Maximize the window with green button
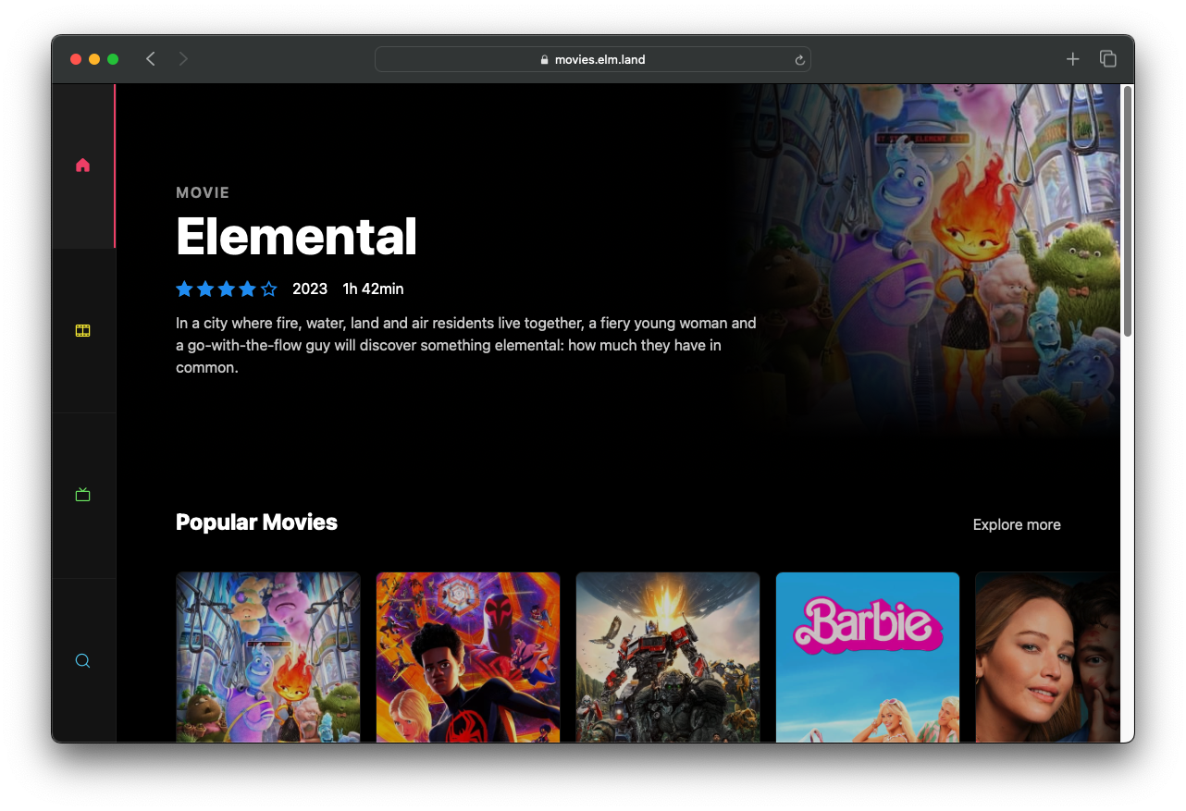 click(x=113, y=59)
